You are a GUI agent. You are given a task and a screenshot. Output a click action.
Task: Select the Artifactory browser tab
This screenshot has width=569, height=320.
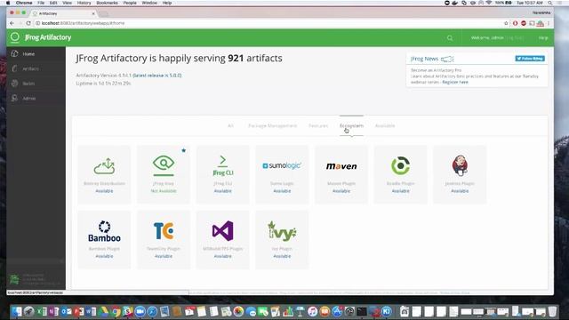[63, 13]
